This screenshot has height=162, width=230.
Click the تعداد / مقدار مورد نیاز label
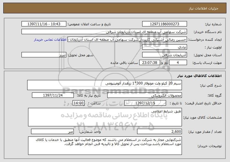coord(205,132)
